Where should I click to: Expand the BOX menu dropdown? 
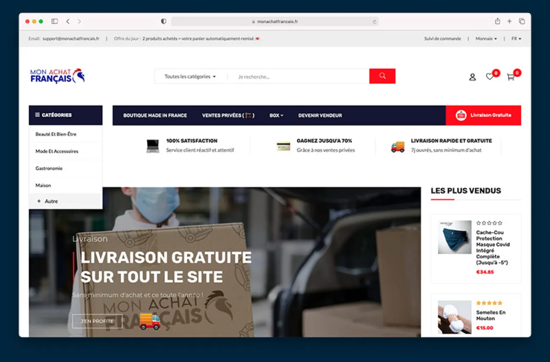[x=276, y=115]
